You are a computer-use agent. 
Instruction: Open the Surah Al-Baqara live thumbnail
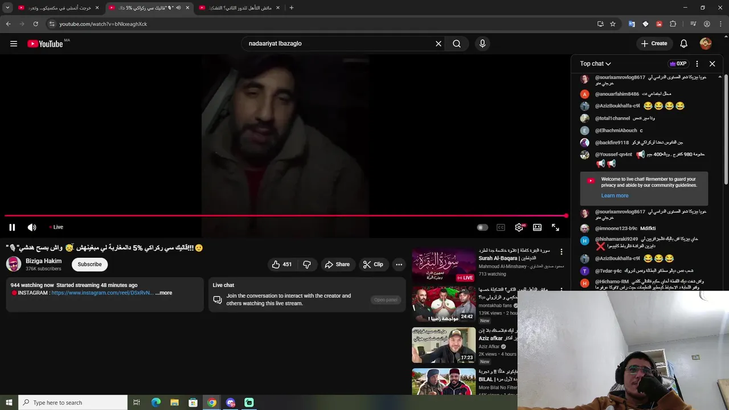[444, 265]
